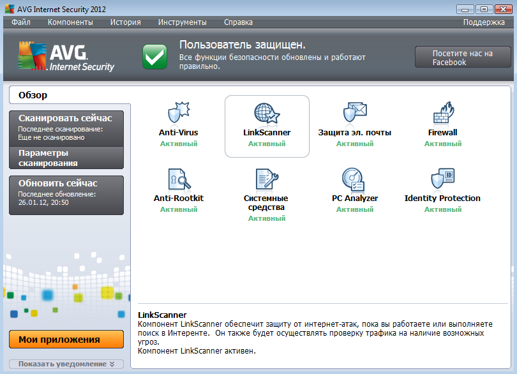The height and width of the screenshot is (374, 517).
Task: Click the Защита эл. почты label
Action: (x=354, y=132)
